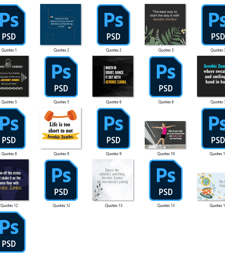Click 'Quotes 12' name under the dark thumbnail

[9, 206]
